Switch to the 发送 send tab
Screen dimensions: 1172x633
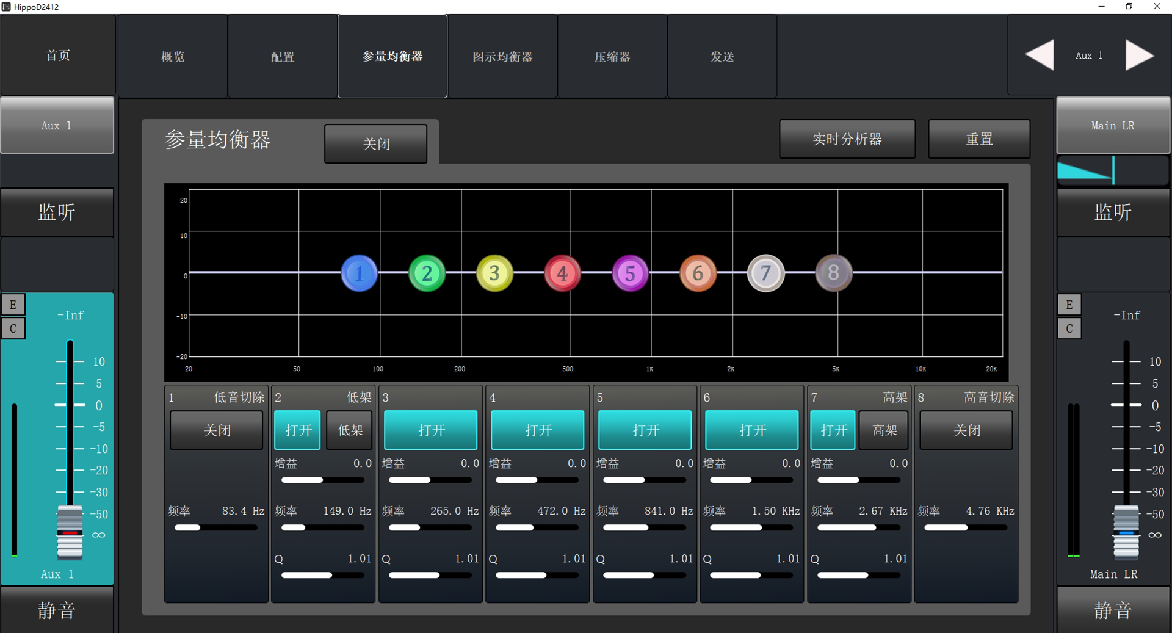[x=722, y=56]
